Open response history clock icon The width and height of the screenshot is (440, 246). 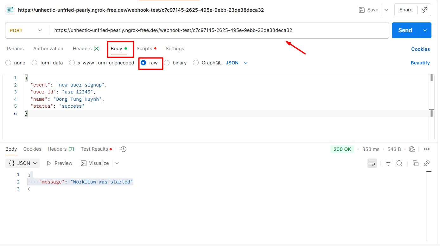[x=124, y=149]
